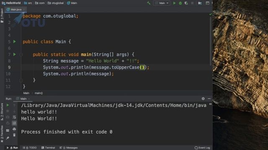Click the Build Project hammer icon
This screenshot has width=268, height=150.
click(149, 3)
